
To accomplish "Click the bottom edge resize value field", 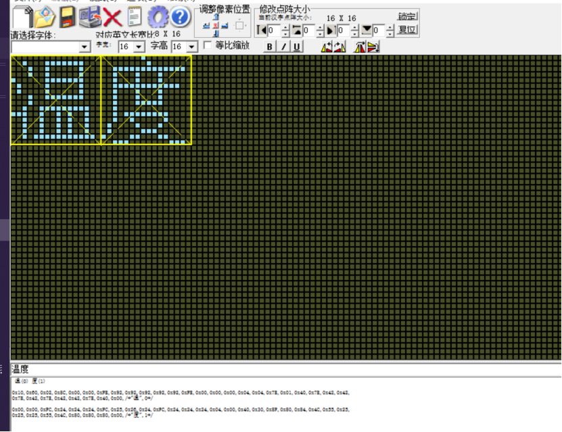I will [x=379, y=30].
